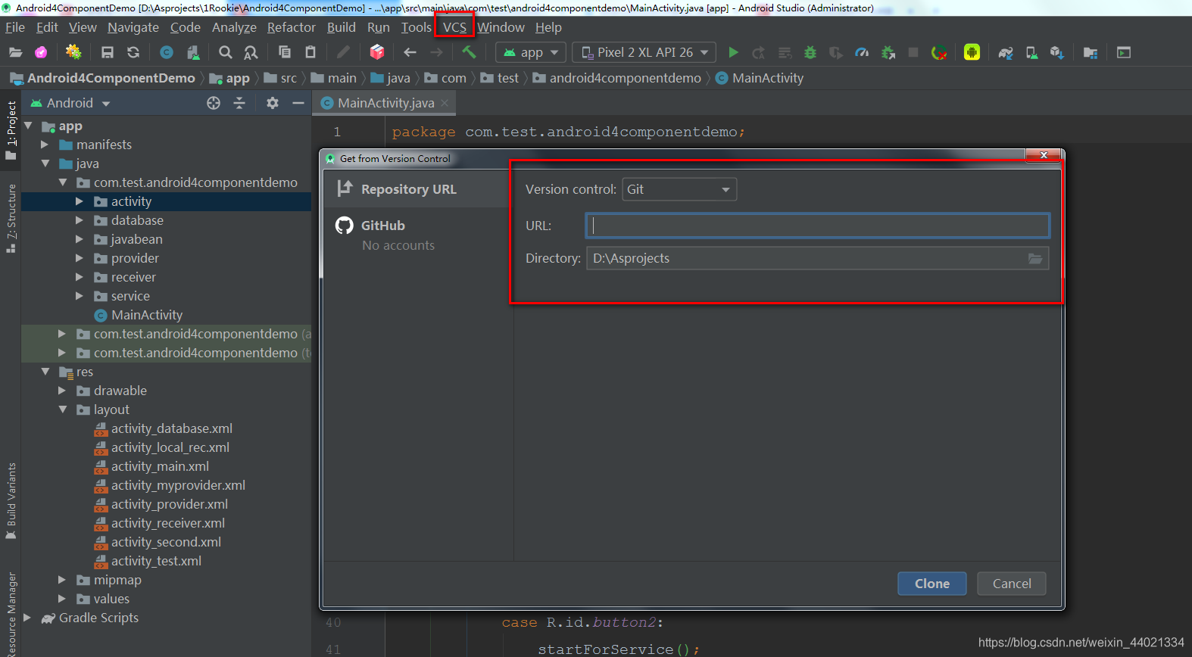Click the Sync/refresh toolbar icon
1192x657 pixels.
[x=133, y=52]
